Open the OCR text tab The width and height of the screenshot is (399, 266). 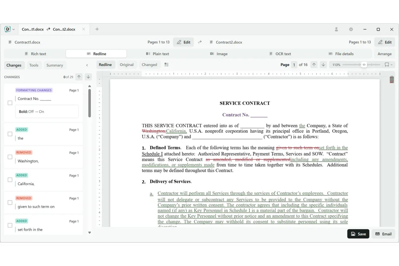tap(280, 54)
